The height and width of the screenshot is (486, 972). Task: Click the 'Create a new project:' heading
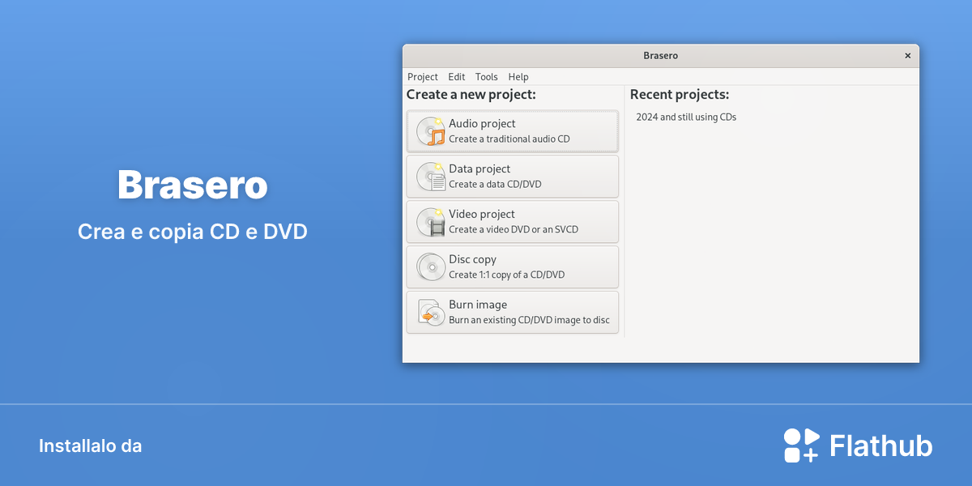(471, 95)
